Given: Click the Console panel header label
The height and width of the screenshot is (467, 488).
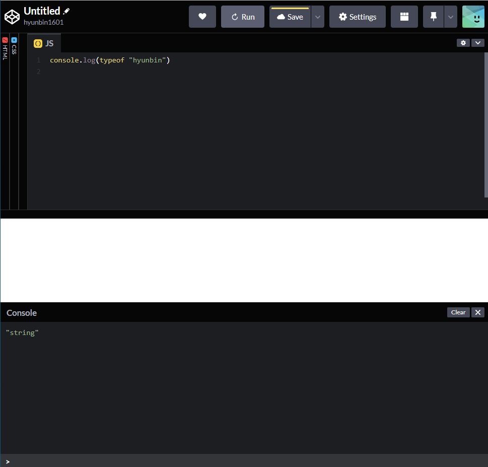Looking at the screenshot, I should 22,313.
